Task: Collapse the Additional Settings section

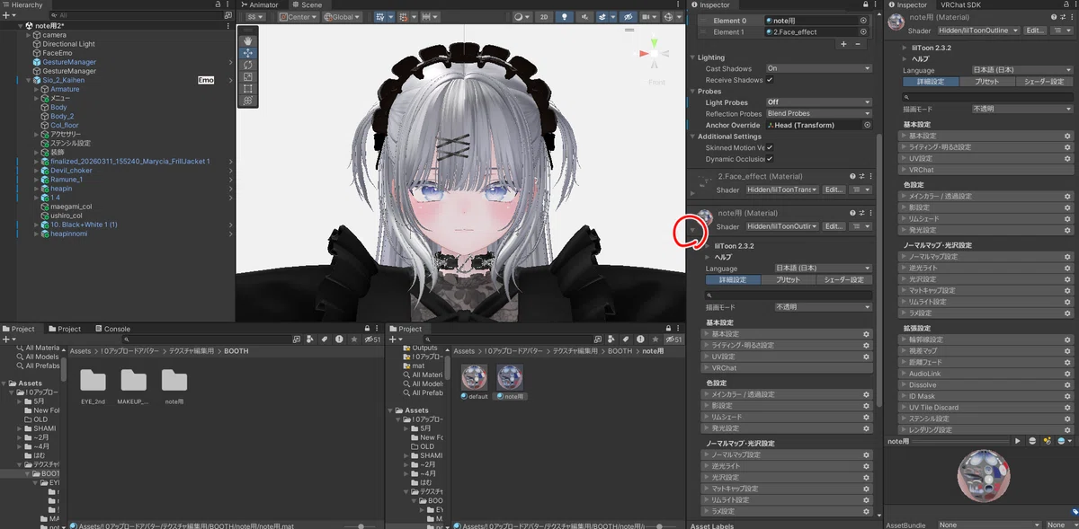Action: tap(693, 137)
